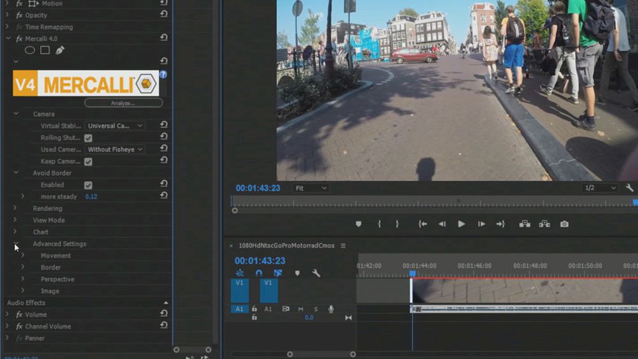This screenshot has height=359, width=638.
Task: Mark In point in program monitor
Action: point(379,224)
